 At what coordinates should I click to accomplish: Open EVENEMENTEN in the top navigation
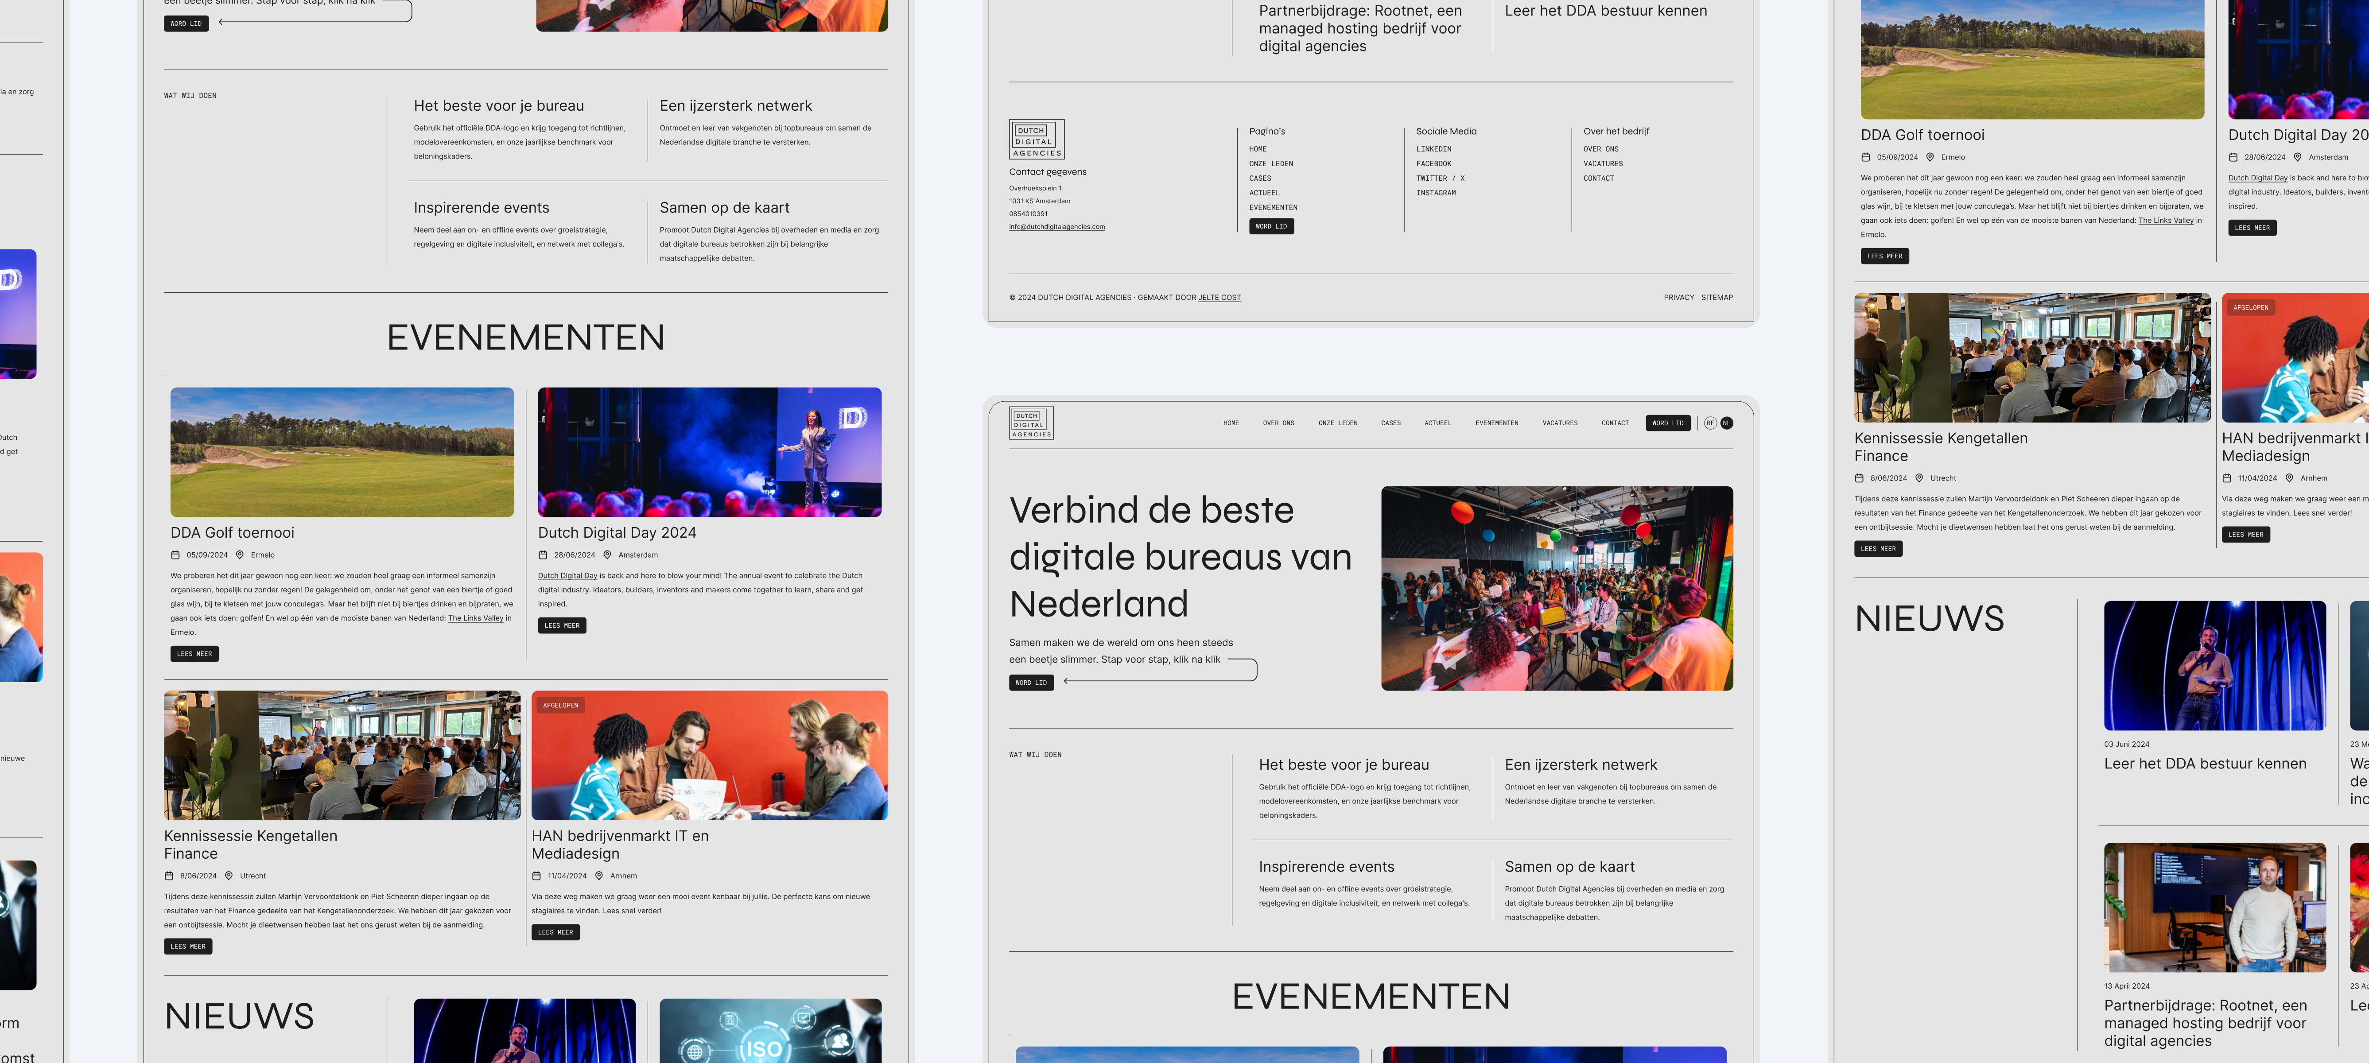click(1496, 423)
